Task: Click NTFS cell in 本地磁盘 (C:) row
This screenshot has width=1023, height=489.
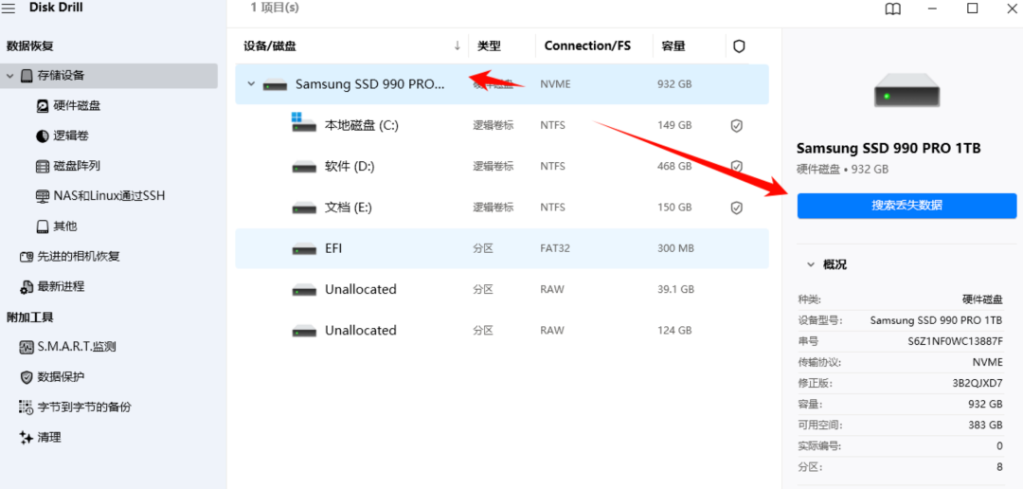Action: tap(552, 125)
